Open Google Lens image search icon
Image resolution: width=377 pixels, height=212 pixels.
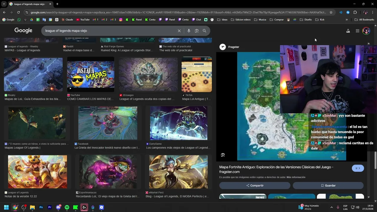pos(197,31)
